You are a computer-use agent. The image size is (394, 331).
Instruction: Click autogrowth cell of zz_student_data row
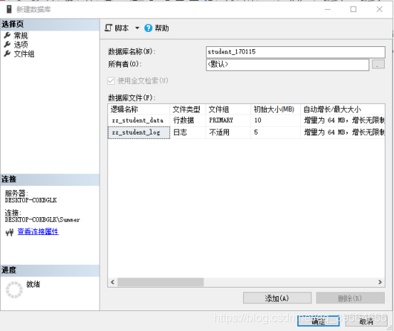[x=343, y=120]
